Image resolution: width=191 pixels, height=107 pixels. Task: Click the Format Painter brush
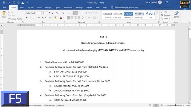pos(15,19)
